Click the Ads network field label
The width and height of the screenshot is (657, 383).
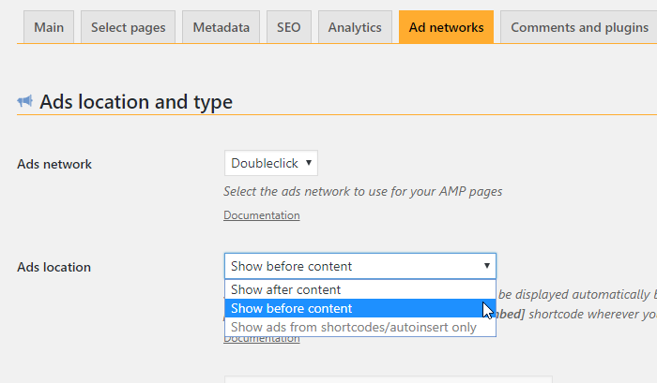coord(54,164)
